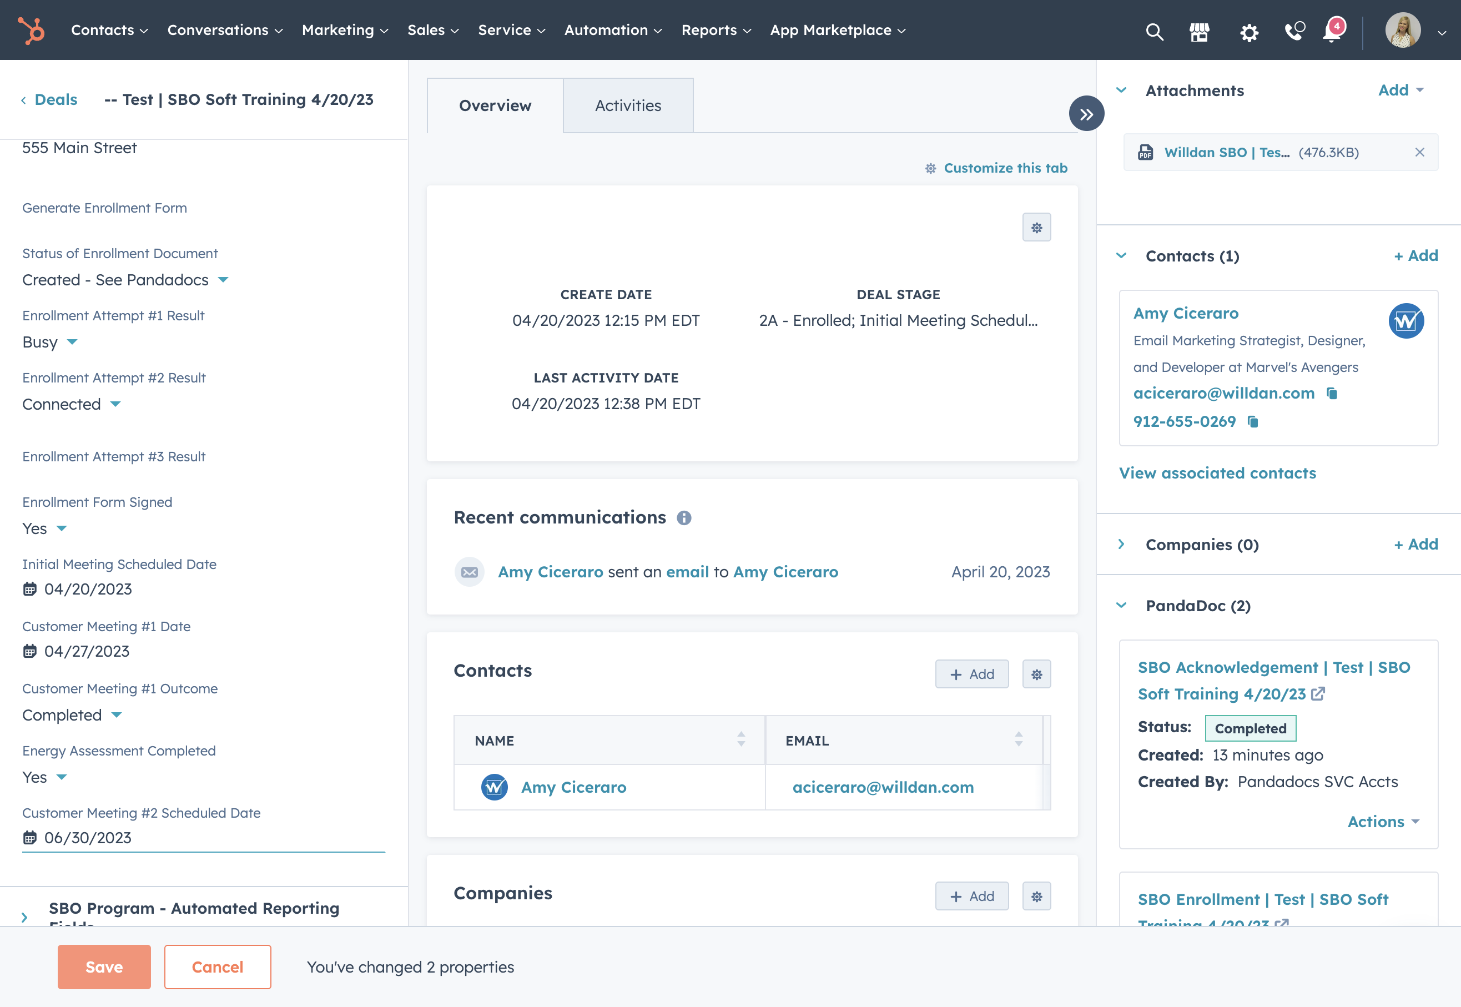Expand SBO Program - Automated Reporting Fields section
The width and height of the screenshot is (1461, 1007).
[24, 918]
